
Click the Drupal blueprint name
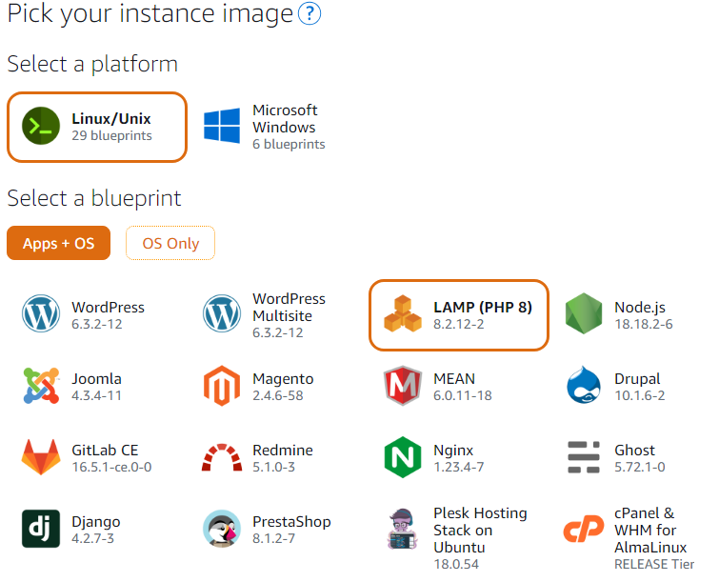click(x=637, y=379)
